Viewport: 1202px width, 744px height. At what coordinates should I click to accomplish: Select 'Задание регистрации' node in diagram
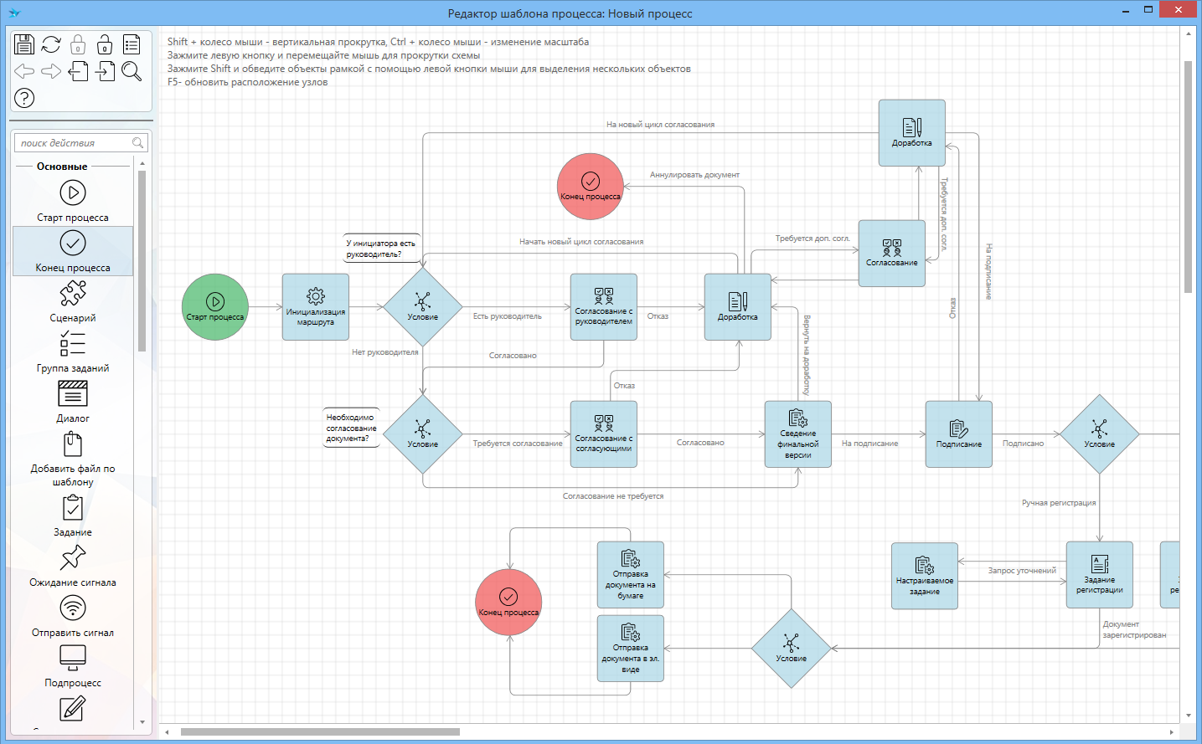click(1099, 574)
